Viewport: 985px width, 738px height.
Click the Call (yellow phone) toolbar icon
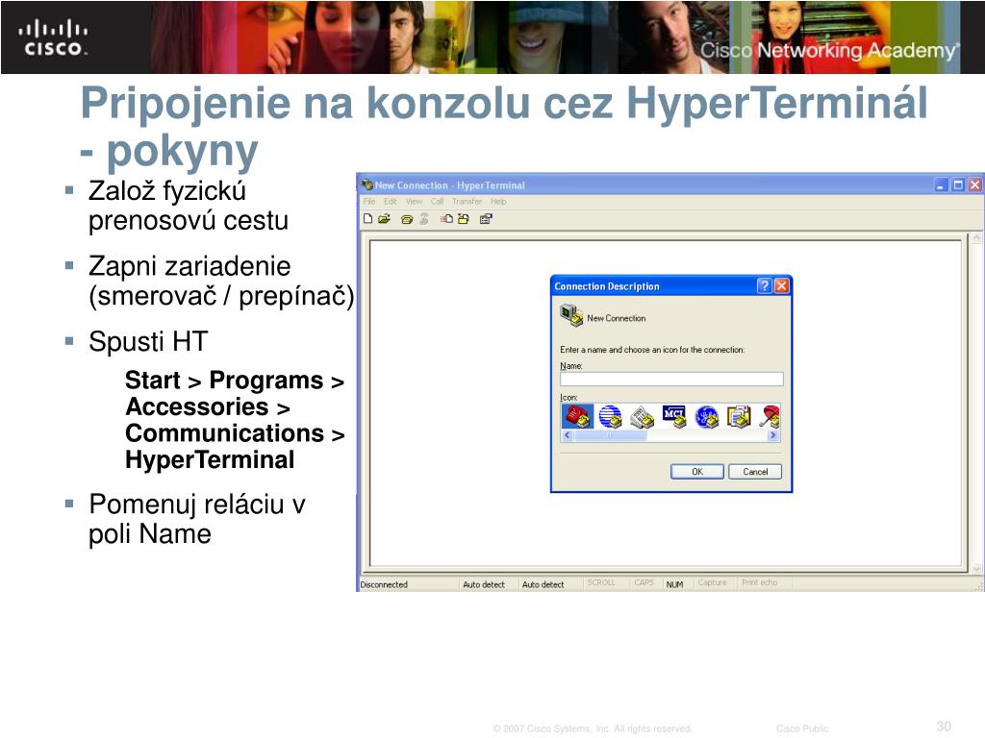407,219
